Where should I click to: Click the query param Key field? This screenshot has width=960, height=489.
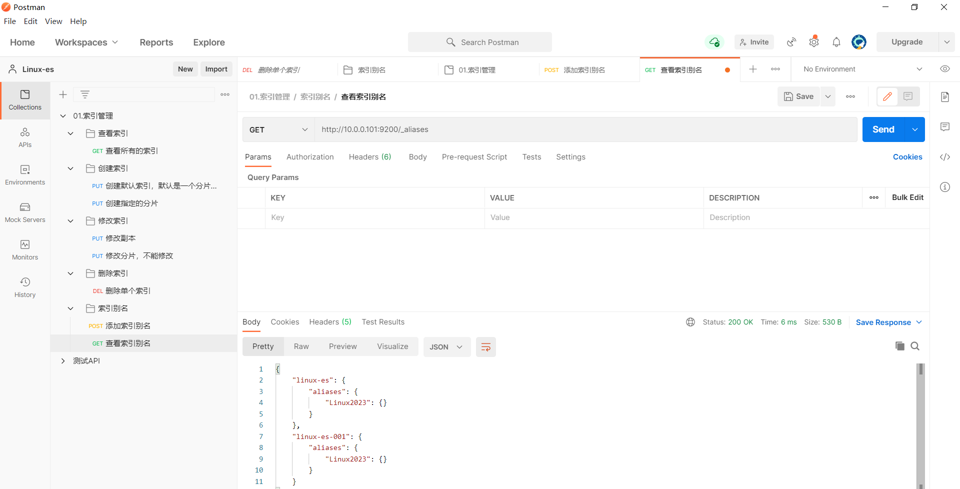click(x=374, y=217)
